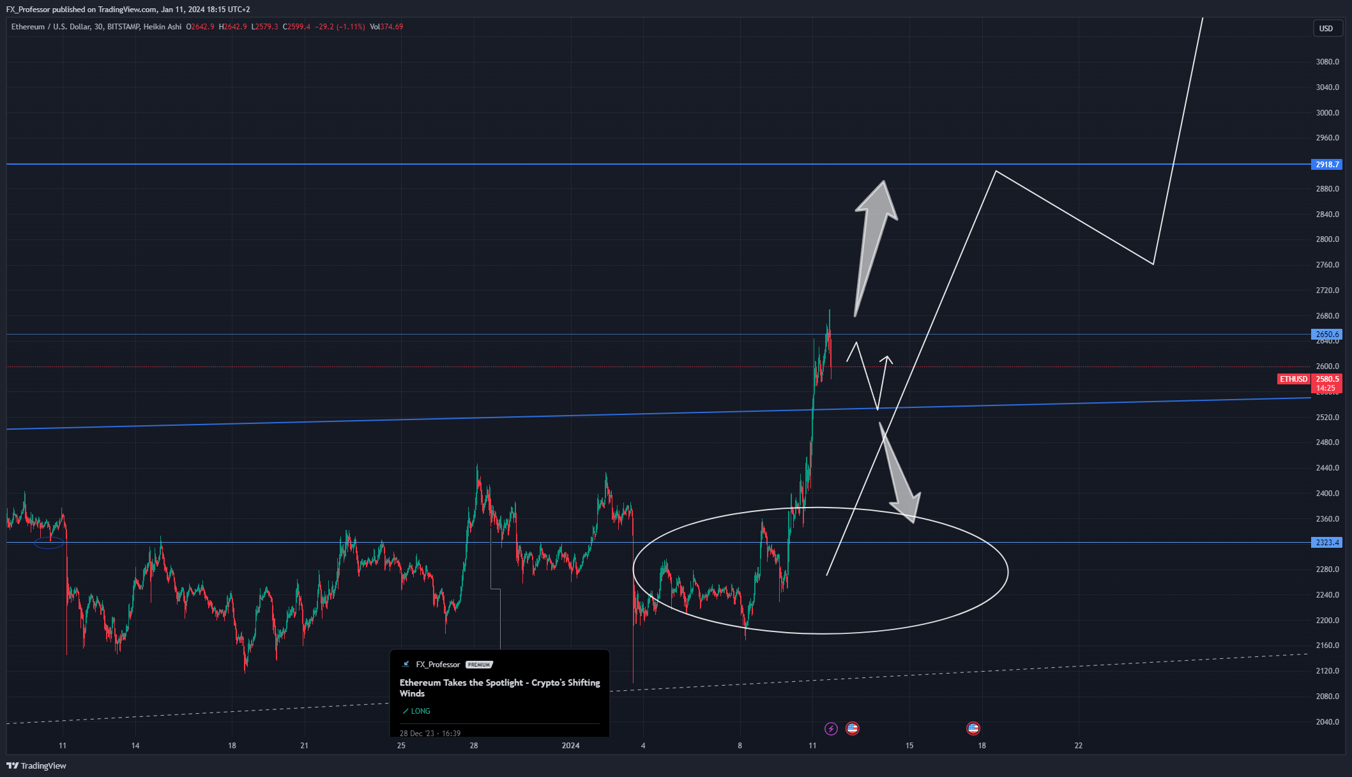
Task: Click the 2024 year label on time axis
Action: [570, 746]
